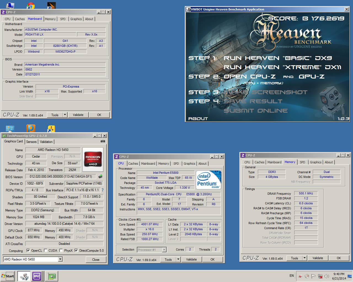Screen dimensions: 353x282
Task: Click the Heaven Benchmark window title icon
Action: point(188,9)
